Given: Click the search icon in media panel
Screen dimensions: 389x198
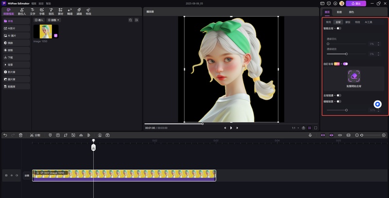Looking at the screenshot, I should coord(130,20).
